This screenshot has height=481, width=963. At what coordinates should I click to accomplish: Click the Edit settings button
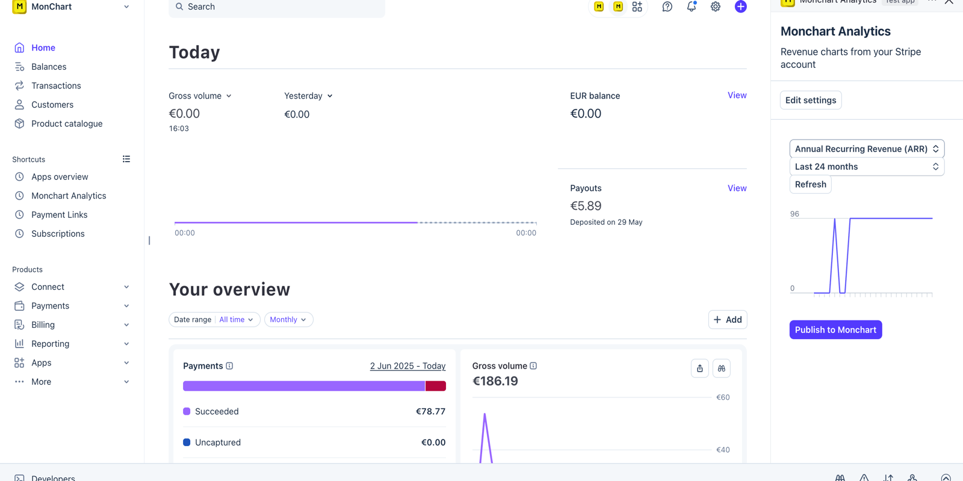coord(811,100)
